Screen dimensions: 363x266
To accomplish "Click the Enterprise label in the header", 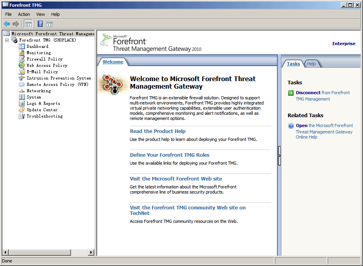I will [x=344, y=44].
